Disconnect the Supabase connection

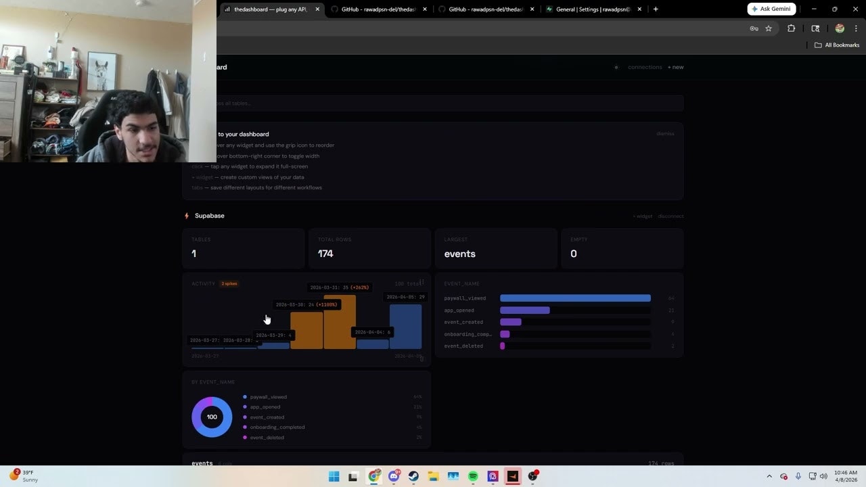click(670, 216)
